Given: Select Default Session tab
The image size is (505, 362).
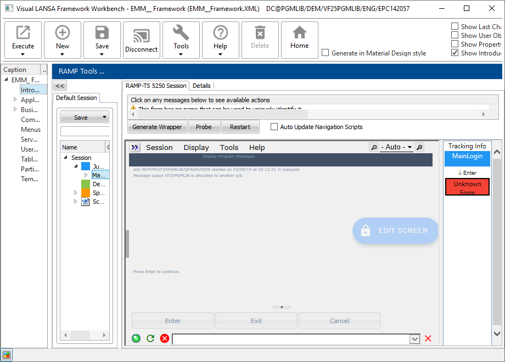Looking at the screenshot, I should click(x=76, y=98).
